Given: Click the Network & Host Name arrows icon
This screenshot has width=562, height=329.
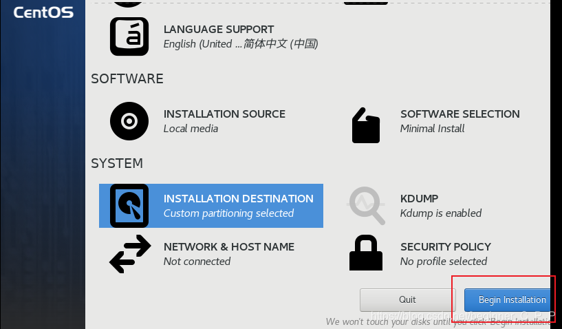Looking at the screenshot, I should coord(130,254).
